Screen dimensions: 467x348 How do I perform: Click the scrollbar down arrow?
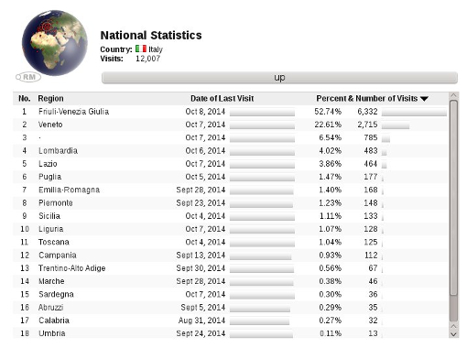(x=453, y=334)
